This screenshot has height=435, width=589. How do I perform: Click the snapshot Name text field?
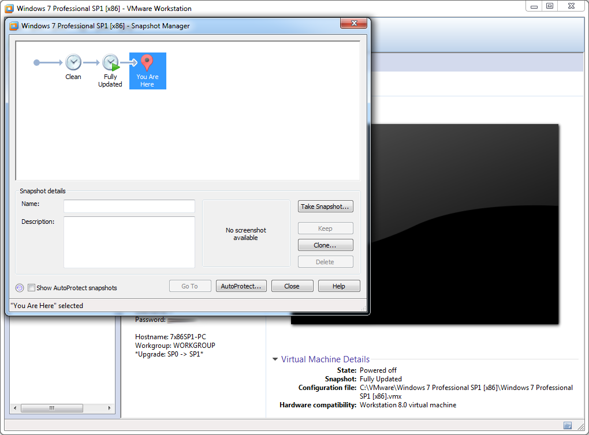129,207
